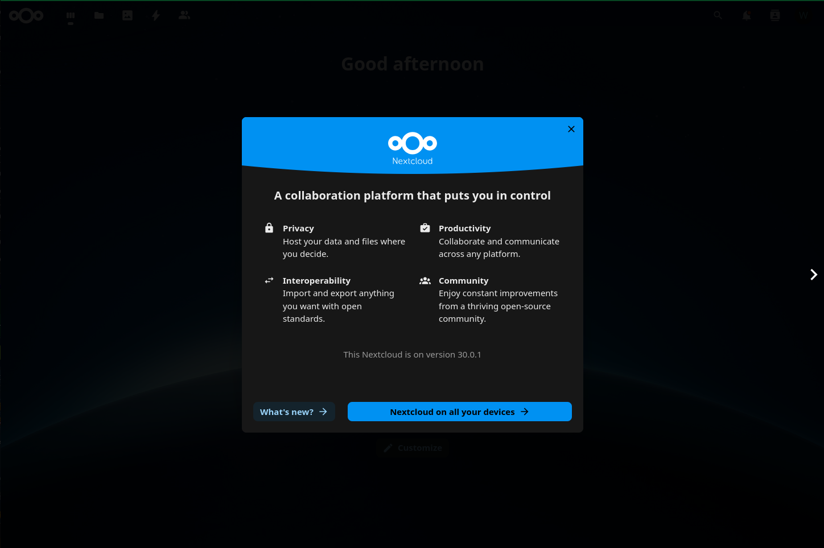Click the Privacy lock icon
This screenshot has width=824, height=548.
tap(269, 228)
